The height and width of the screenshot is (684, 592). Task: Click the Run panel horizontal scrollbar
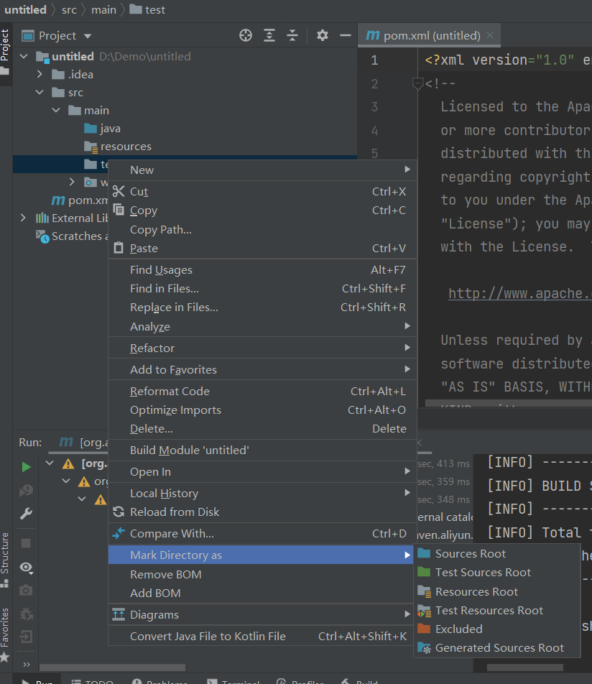click(112, 667)
